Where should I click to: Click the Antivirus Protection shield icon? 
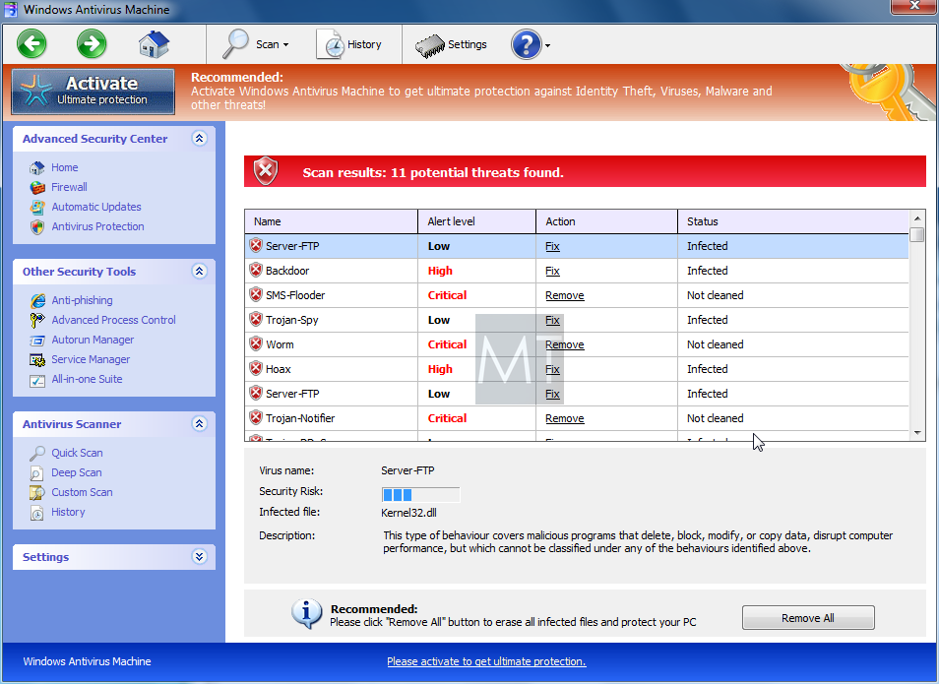click(37, 227)
